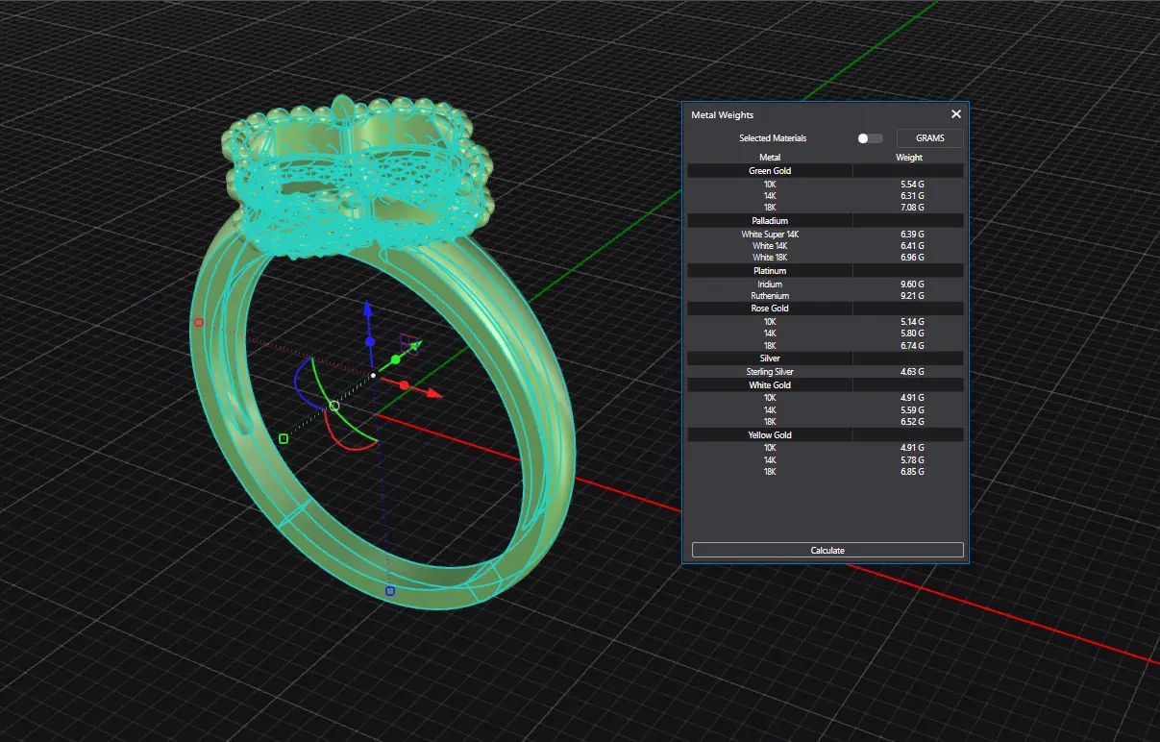Click the 6.85 G weight value
Image resolution: width=1160 pixels, height=742 pixels.
[x=912, y=472]
